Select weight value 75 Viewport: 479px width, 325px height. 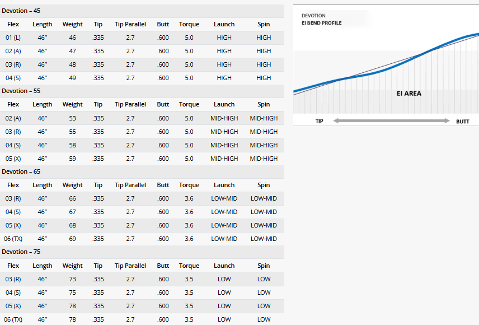[x=72, y=292]
